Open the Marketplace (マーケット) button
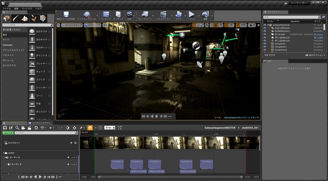 pos(118,16)
